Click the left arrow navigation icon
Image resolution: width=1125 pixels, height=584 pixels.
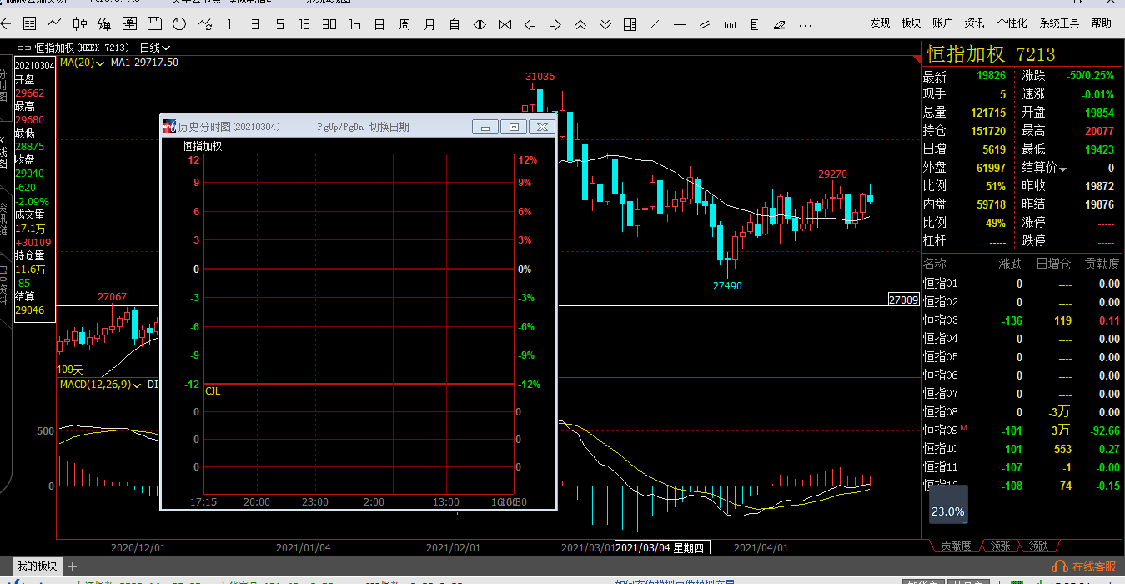530,24
